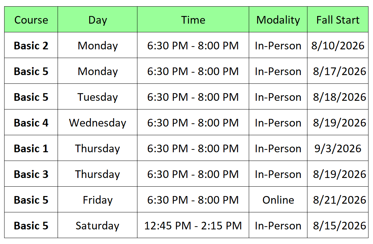The height and width of the screenshot is (244, 373).
Task: Click the 8/15/2026 start date cell
Action: pyautogui.click(x=338, y=226)
